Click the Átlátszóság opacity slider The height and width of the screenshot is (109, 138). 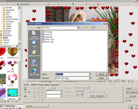coord(79,88)
